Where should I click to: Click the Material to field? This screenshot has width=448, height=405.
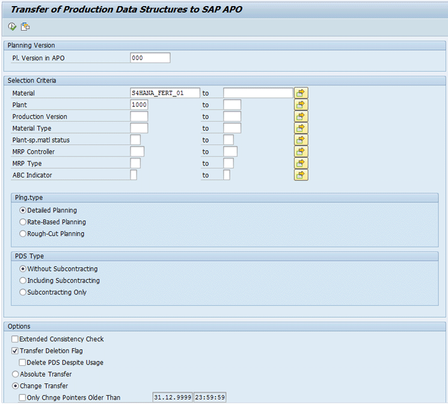[259, 93]
